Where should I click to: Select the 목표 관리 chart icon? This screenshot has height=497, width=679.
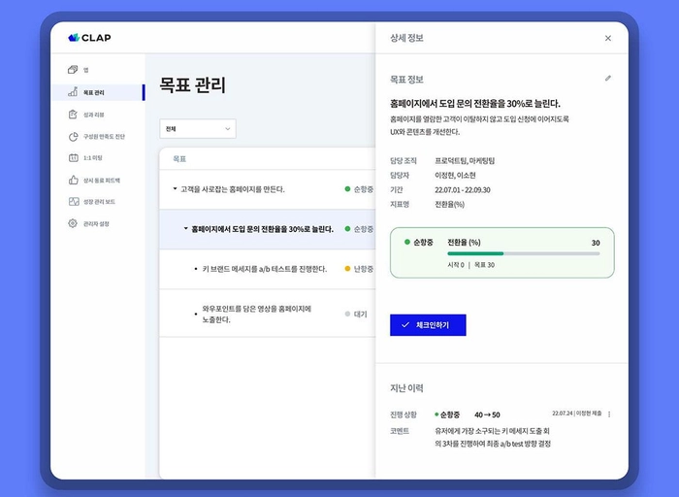73,92
